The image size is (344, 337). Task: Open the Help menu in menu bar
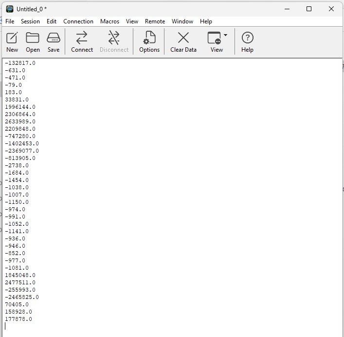point(206,21)
